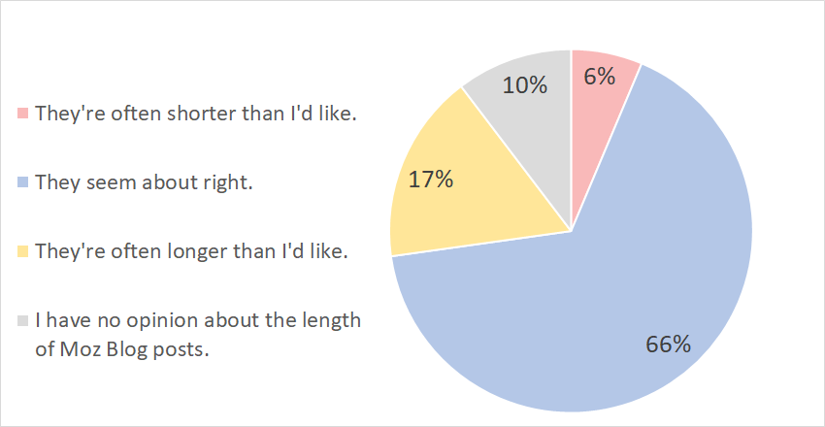This screenshot has height=427, width=825.
Task: Select legend text 'They're often shorter than I'd like.'
Action: pyautogui.click(x=196, y=113)
